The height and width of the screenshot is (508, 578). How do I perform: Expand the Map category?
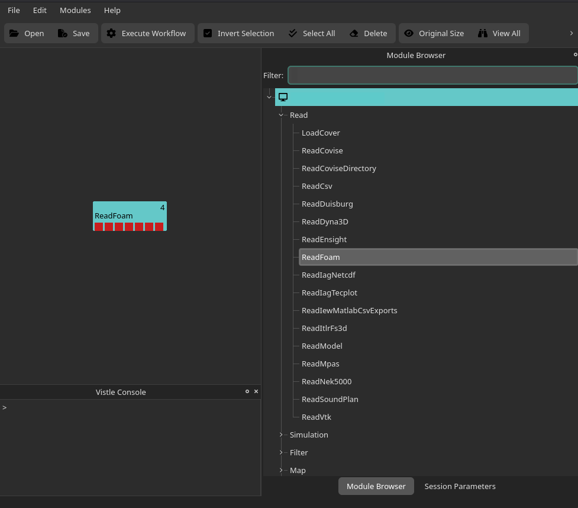[x=281, y=470]
